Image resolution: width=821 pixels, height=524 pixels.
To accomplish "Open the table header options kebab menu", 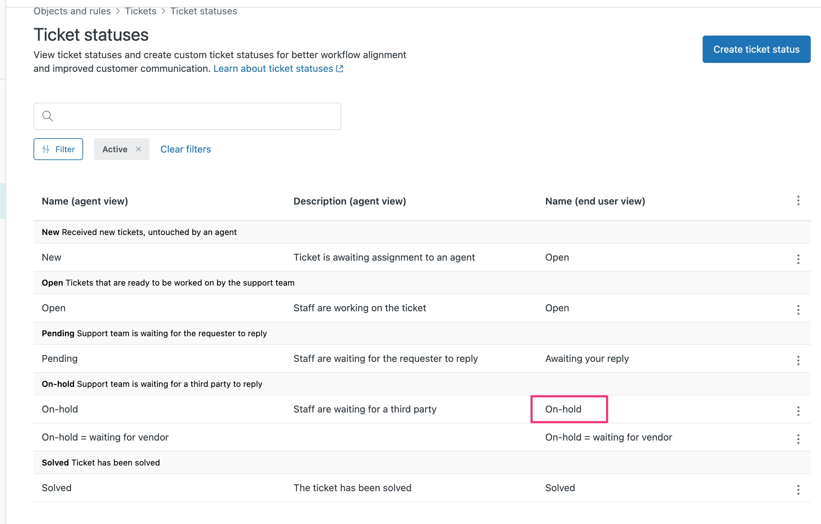I will (x=798, y=200).
